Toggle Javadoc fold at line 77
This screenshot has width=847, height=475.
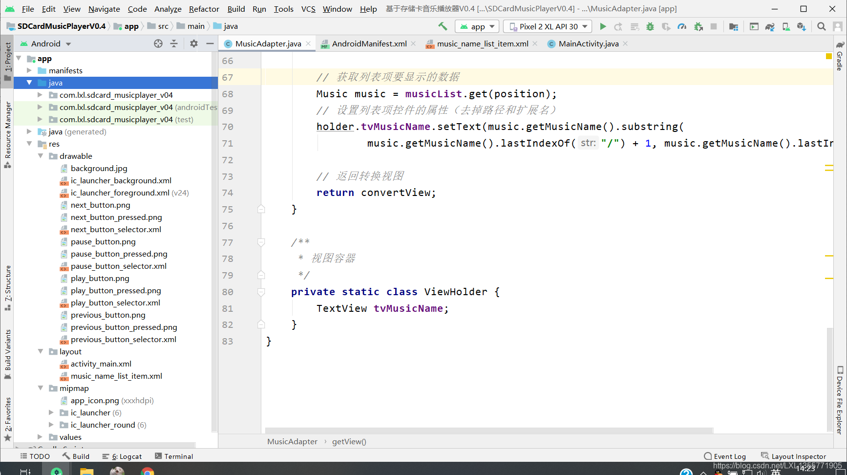[261, 242]
